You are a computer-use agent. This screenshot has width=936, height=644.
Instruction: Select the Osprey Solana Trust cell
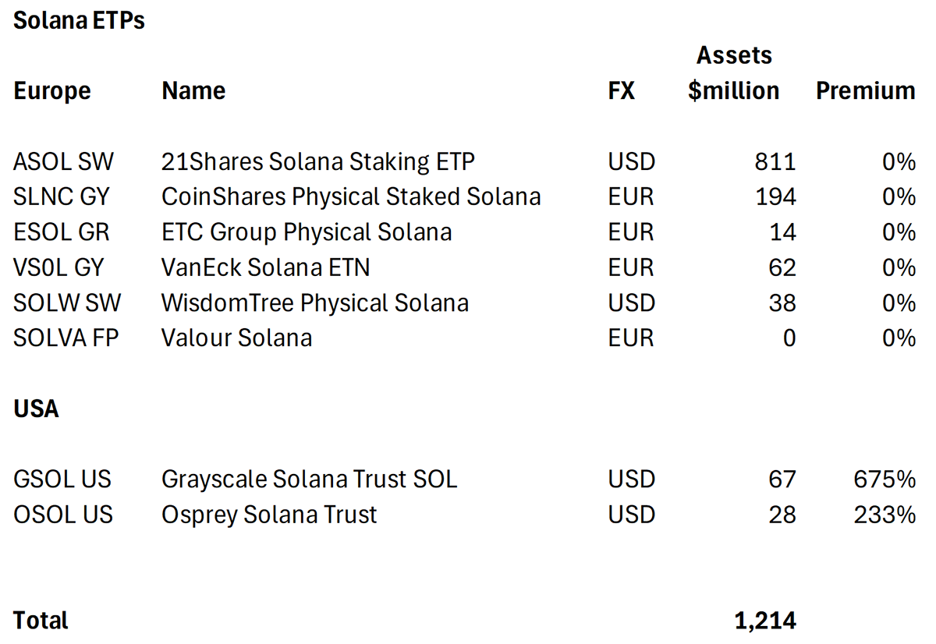tap(269, 515)
